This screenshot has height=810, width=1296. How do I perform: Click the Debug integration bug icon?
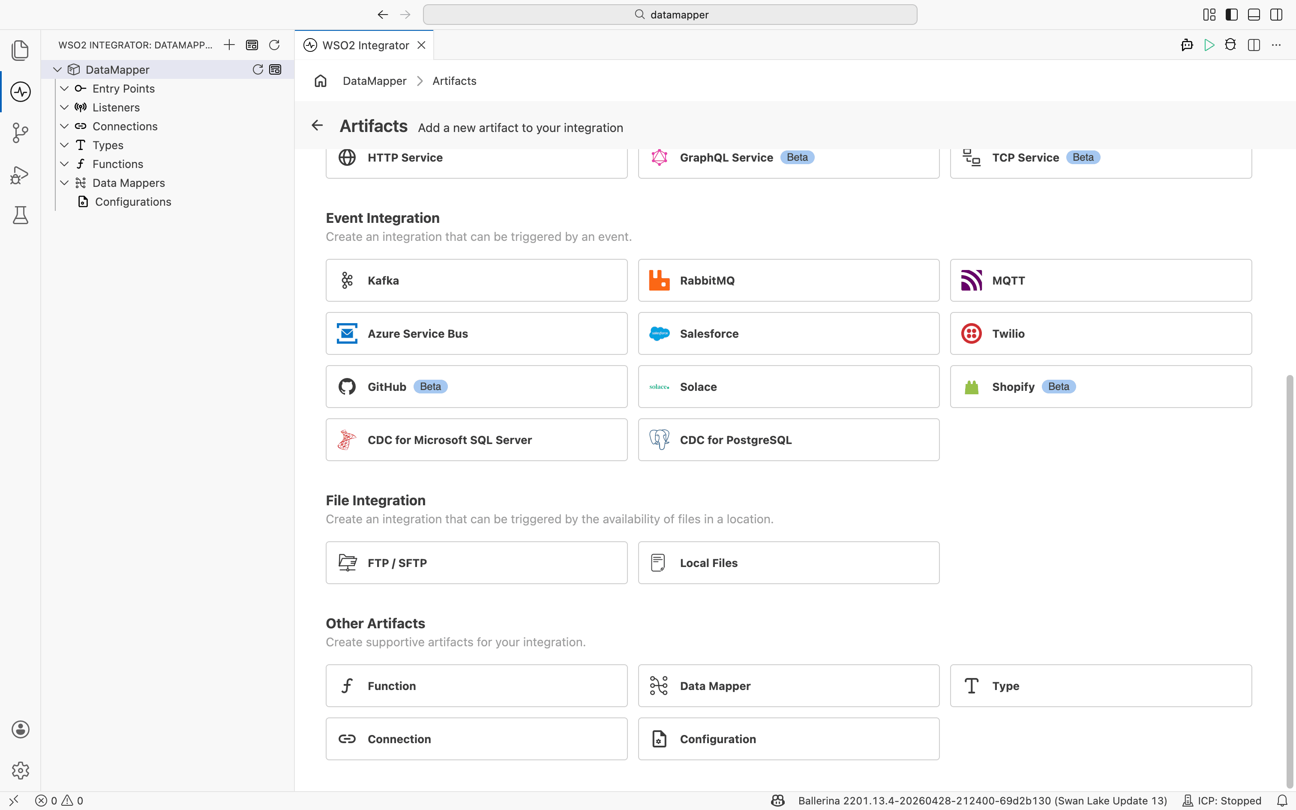(x=1230, y=45)
